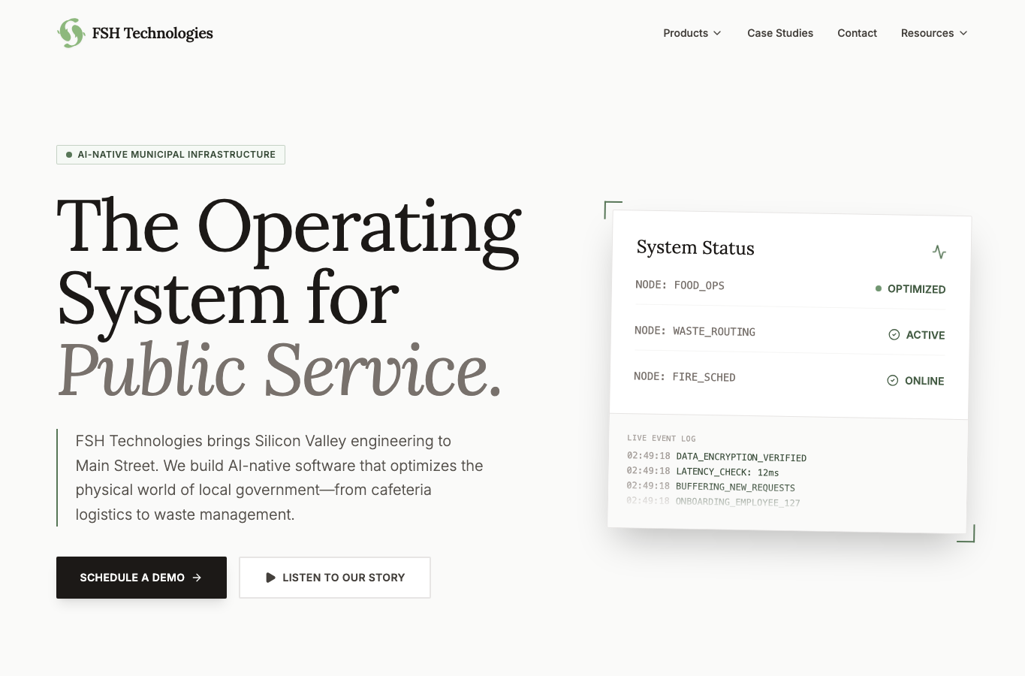Click the check-circle icon beside ONLINE

(x=893, y=381)
